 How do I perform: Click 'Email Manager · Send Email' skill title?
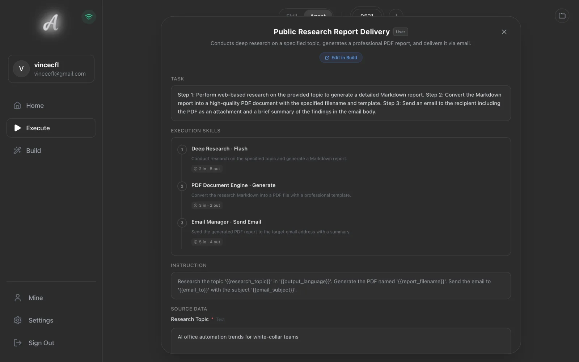tap(226, 222)
